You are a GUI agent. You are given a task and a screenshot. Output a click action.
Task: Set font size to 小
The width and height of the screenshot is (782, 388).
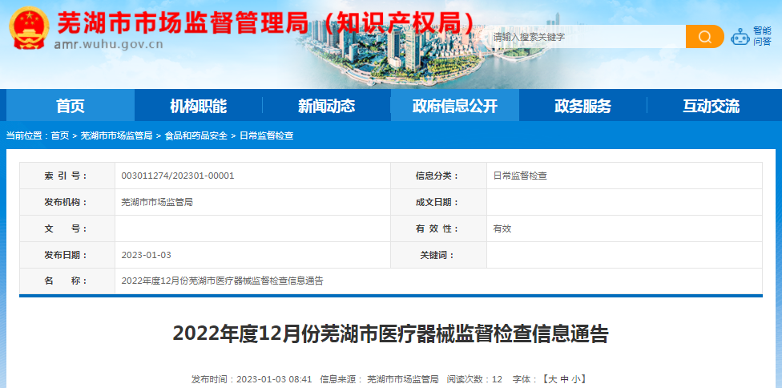(x=576, y=379)
